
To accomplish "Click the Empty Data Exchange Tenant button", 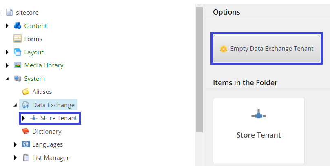I will click(266, 49).
